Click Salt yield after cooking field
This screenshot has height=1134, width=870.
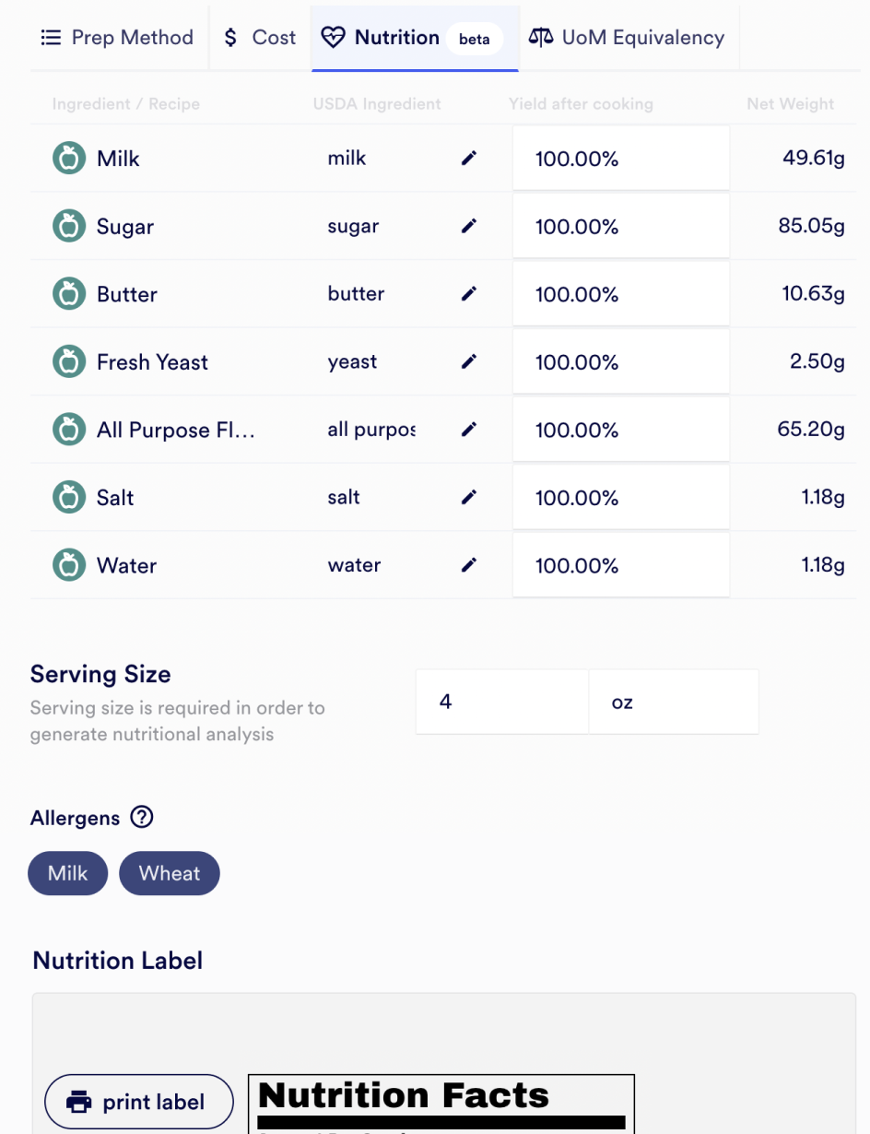pyautogui.click(x=621, y=498)
